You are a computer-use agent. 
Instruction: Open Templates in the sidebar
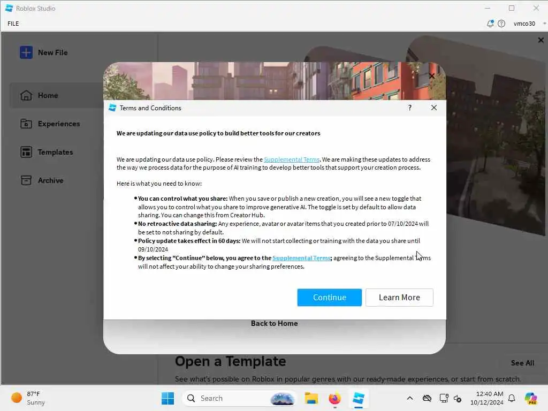coord(56,152)
